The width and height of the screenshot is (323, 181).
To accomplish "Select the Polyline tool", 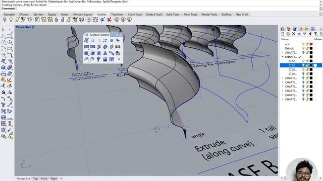I will point(4,36).
